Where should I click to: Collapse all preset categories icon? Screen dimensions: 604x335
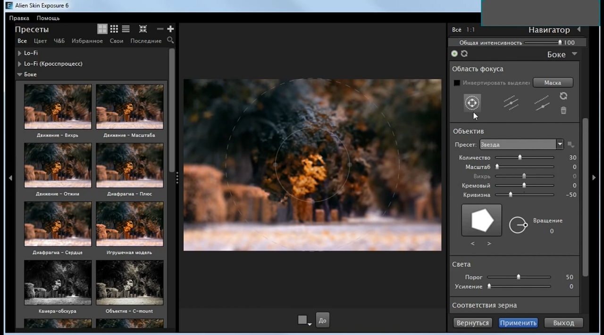tap(143, 29)
